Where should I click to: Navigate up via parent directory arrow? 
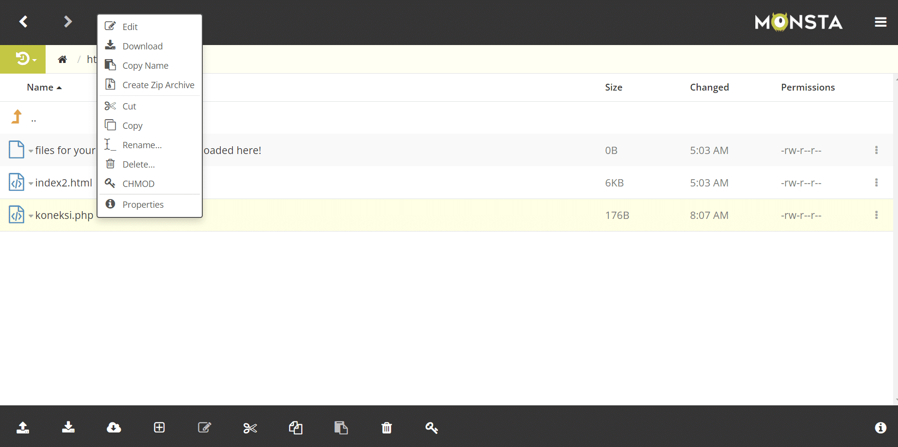click(17, 117)
